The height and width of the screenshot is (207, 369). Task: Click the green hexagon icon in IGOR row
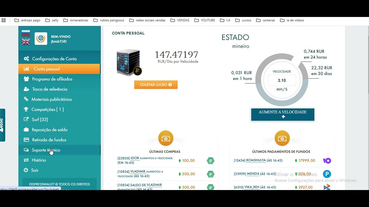coord(210,161)
